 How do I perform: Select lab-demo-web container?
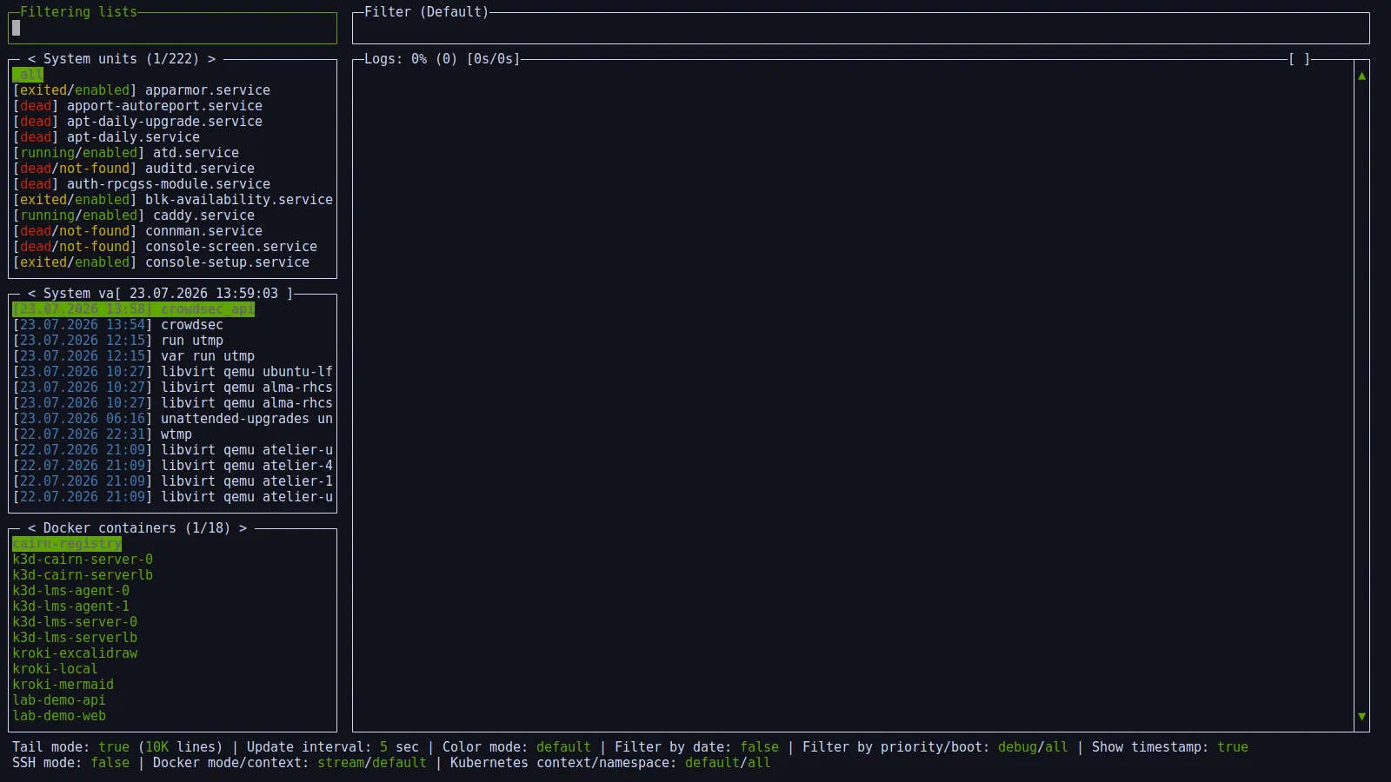59,716
